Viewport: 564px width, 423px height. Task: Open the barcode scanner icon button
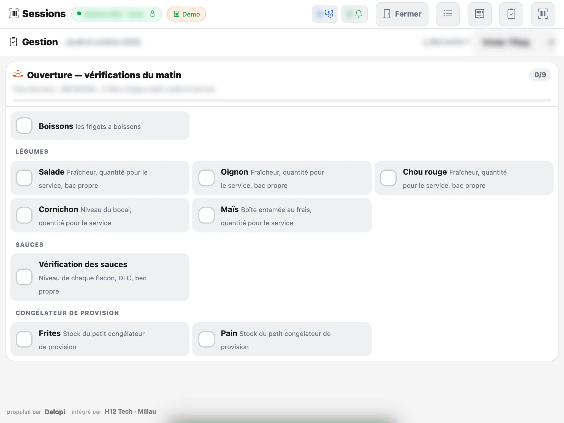[543, 14]
